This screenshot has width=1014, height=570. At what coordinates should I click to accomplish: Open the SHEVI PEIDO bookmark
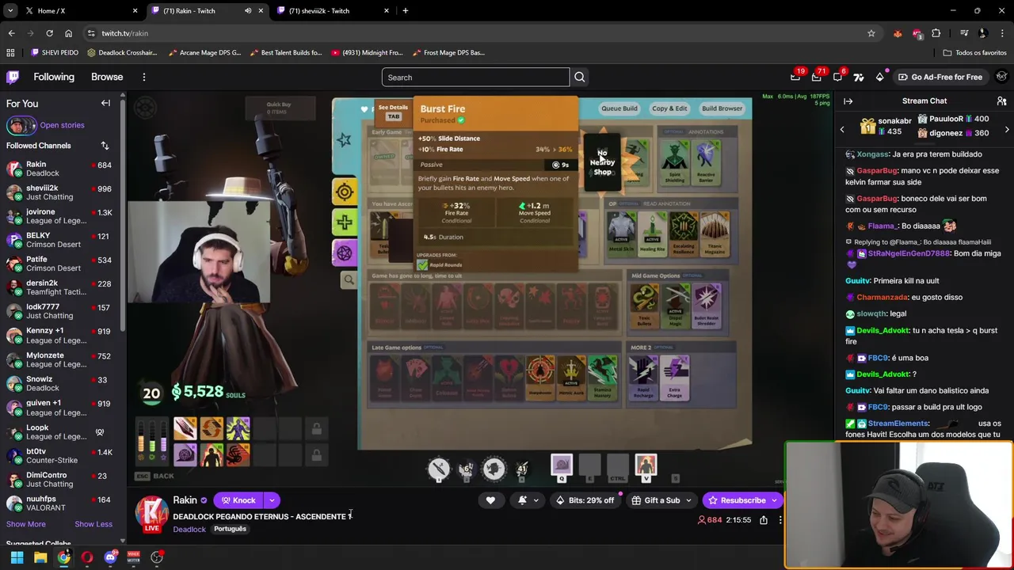(x=55, y=52)
